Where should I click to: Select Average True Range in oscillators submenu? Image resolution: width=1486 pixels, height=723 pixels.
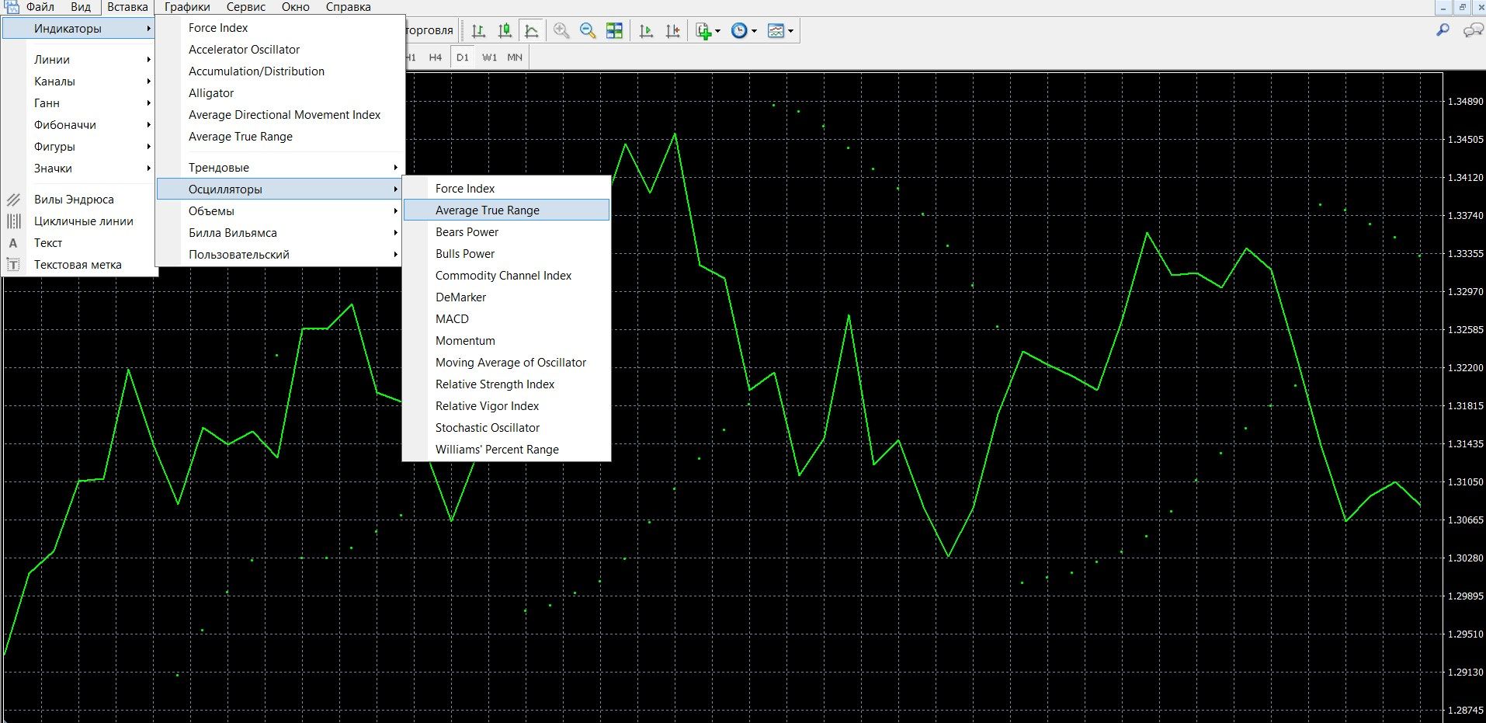tap(507, 210)
